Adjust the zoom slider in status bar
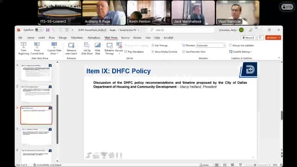297x167 pixels. (x=255, y=165)
